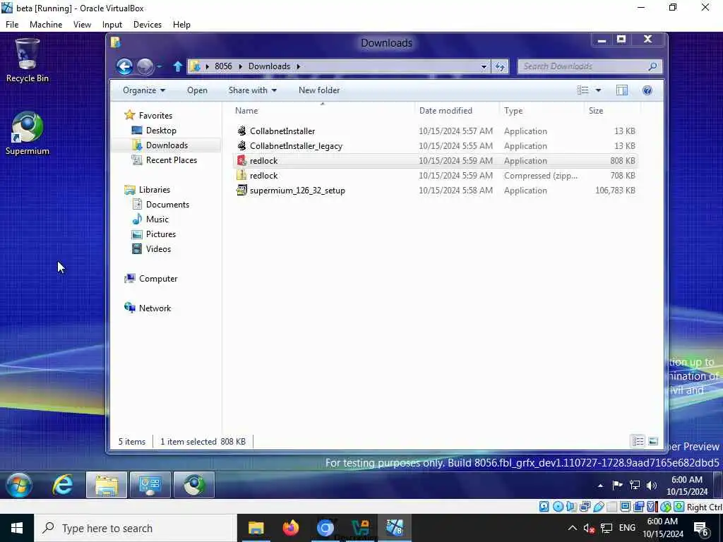Expand breadcrumb arrow after Downloads
This screenshot has width=723, height=542.
(299, 66)
